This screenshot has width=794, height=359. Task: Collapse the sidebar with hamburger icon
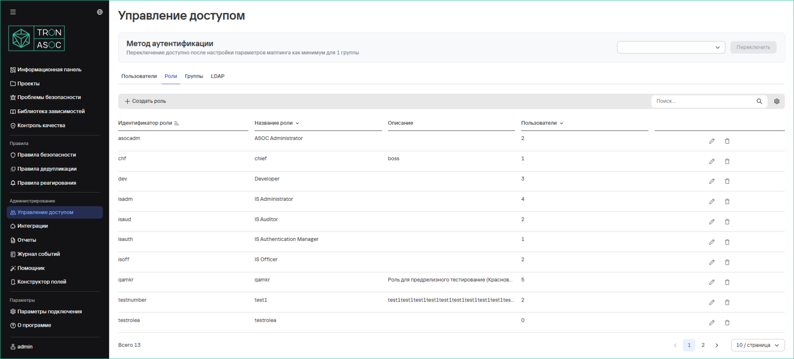tap(13, 12)
